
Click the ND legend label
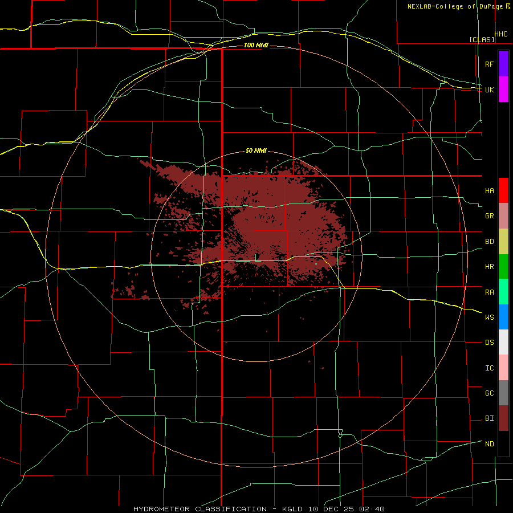tap(489, 444)
